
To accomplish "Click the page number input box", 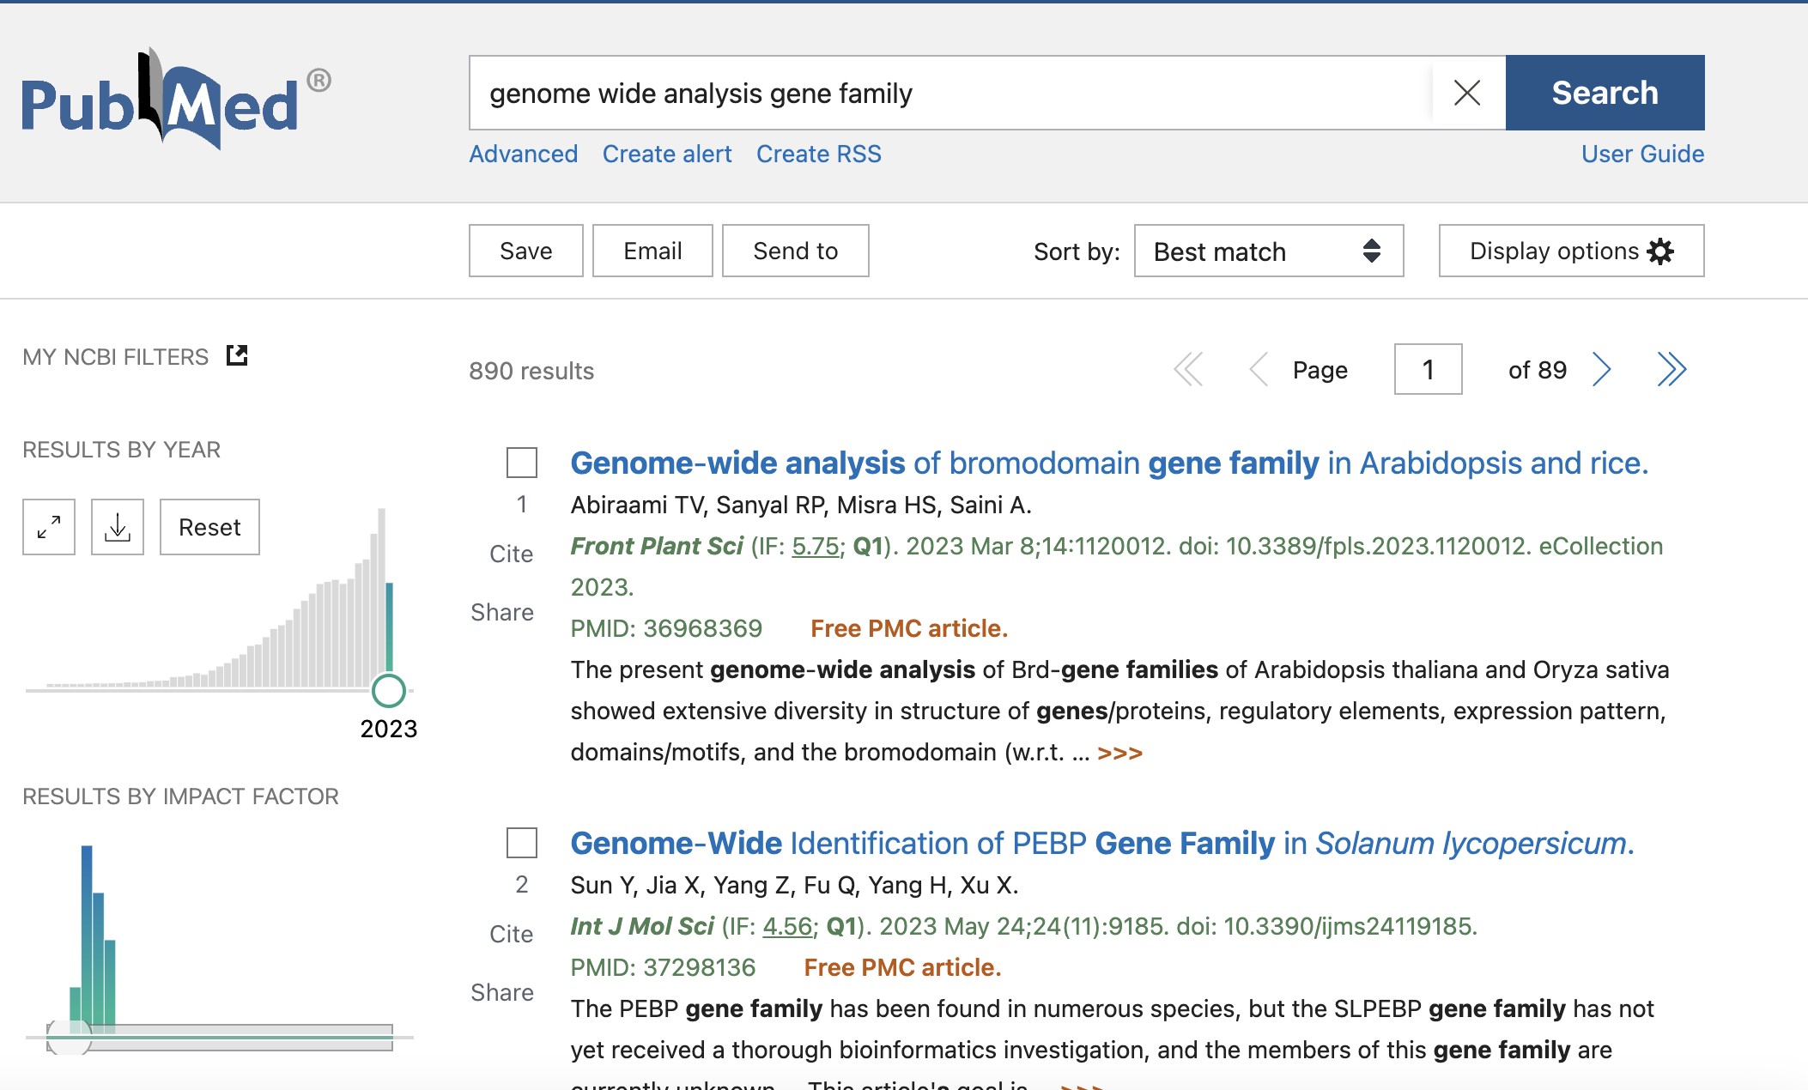I will pyautogui.click(x=1429, y=370).
